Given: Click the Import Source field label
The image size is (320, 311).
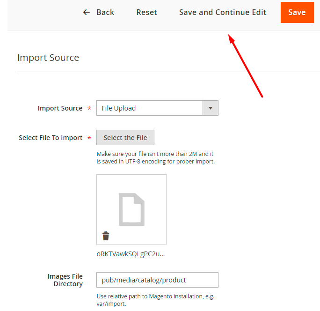Looking at the screenshot, I should 60,108.
